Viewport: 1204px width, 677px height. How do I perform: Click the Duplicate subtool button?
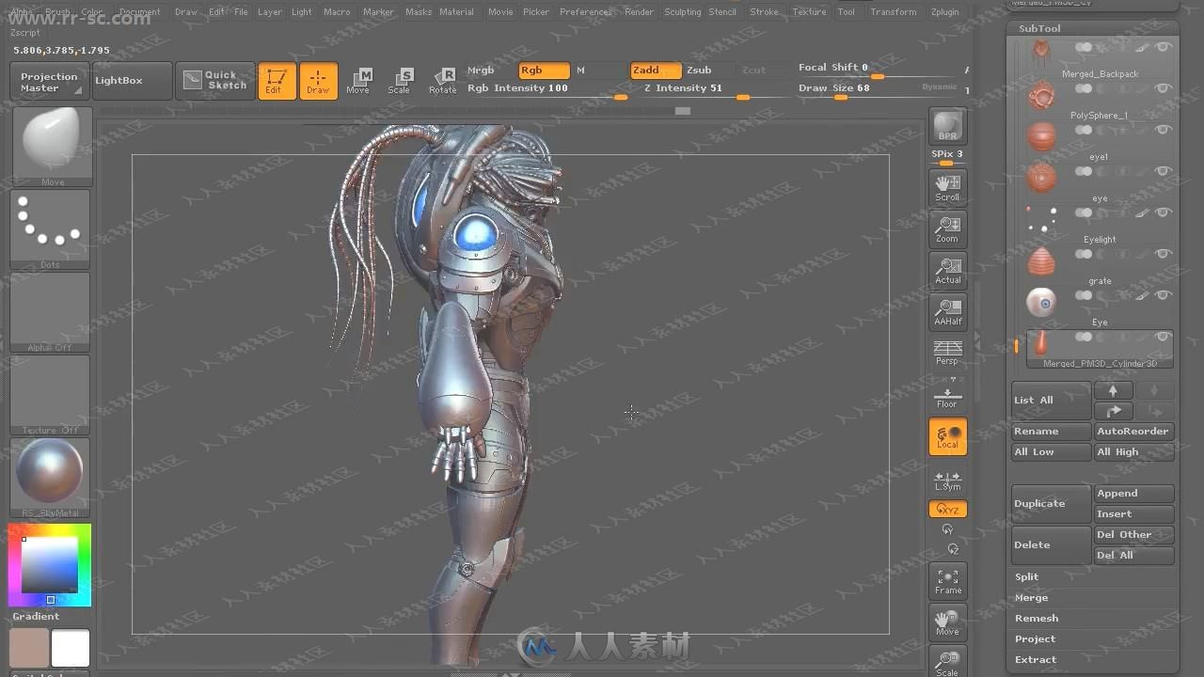tap(1052, 503)
